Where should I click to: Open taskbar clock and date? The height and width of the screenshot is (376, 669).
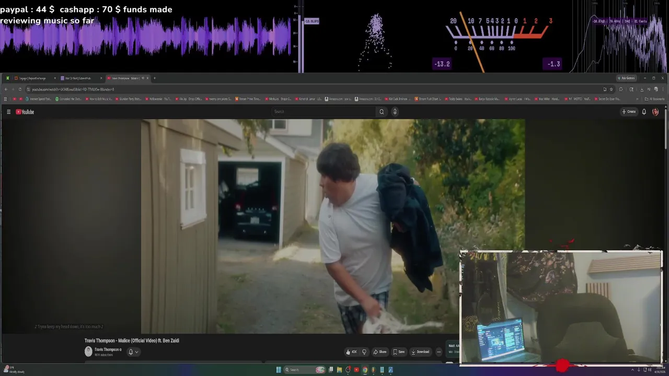660,370
